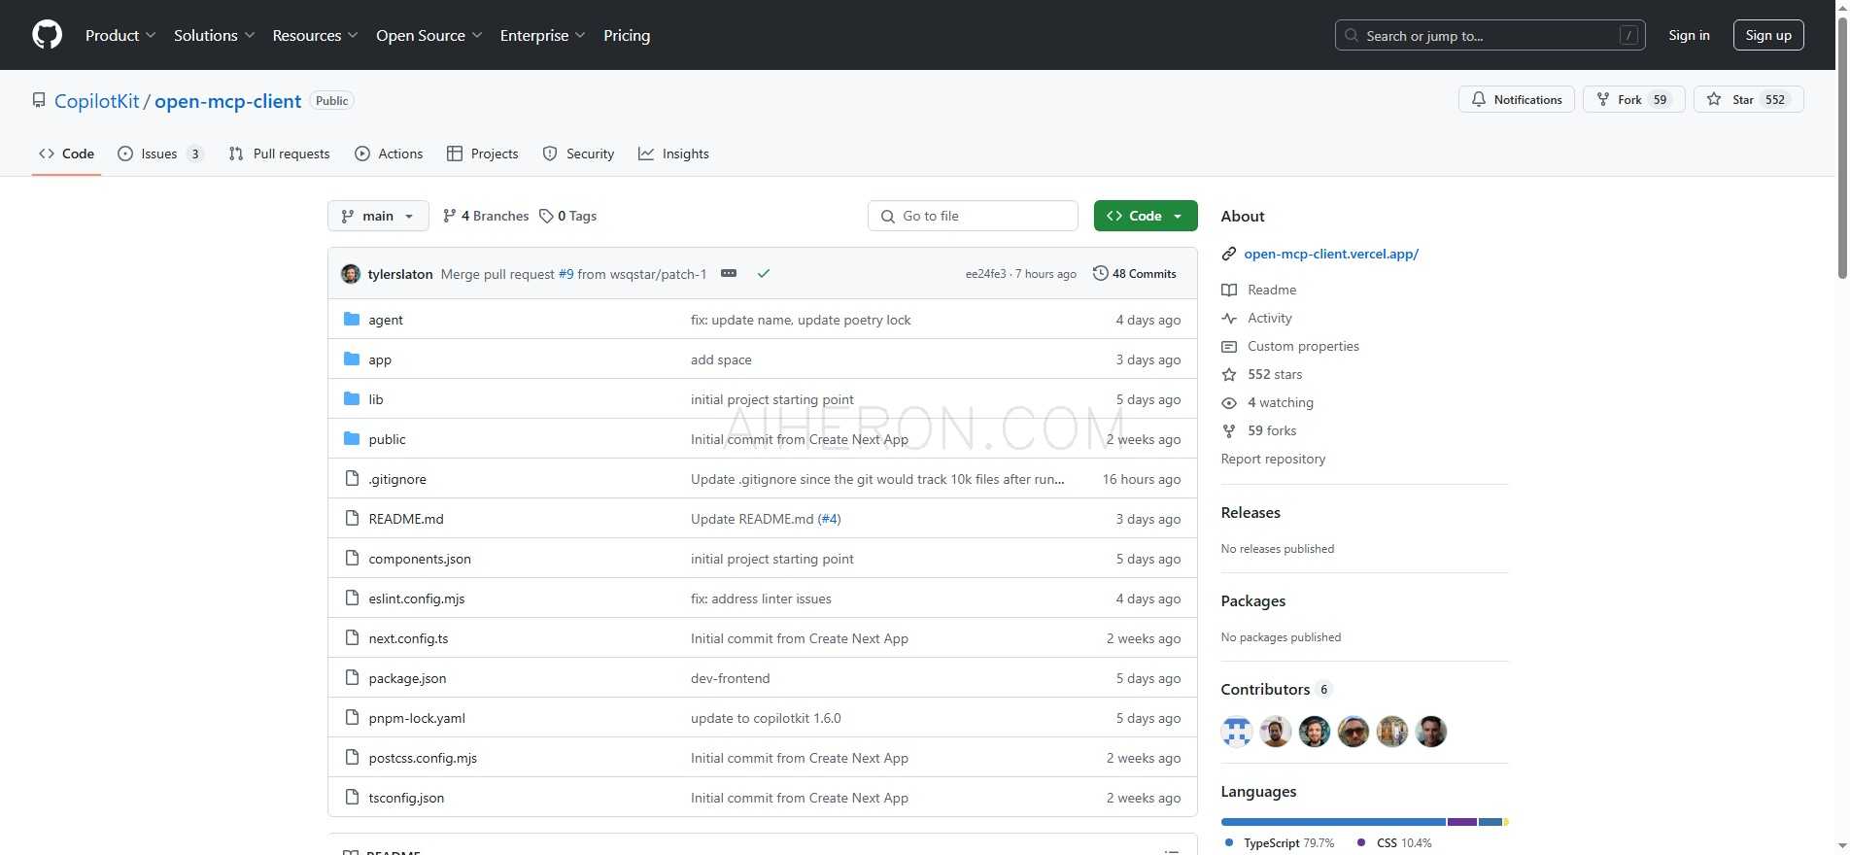Open the agent folder
Screen dimensions: 1850x855
pyautogui.click(x=386, y=320)
